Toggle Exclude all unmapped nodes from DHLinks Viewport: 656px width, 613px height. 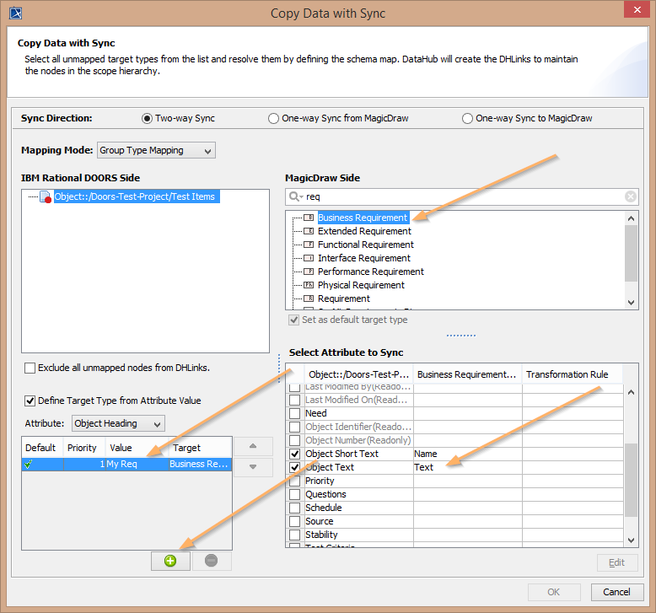point(30,368)
